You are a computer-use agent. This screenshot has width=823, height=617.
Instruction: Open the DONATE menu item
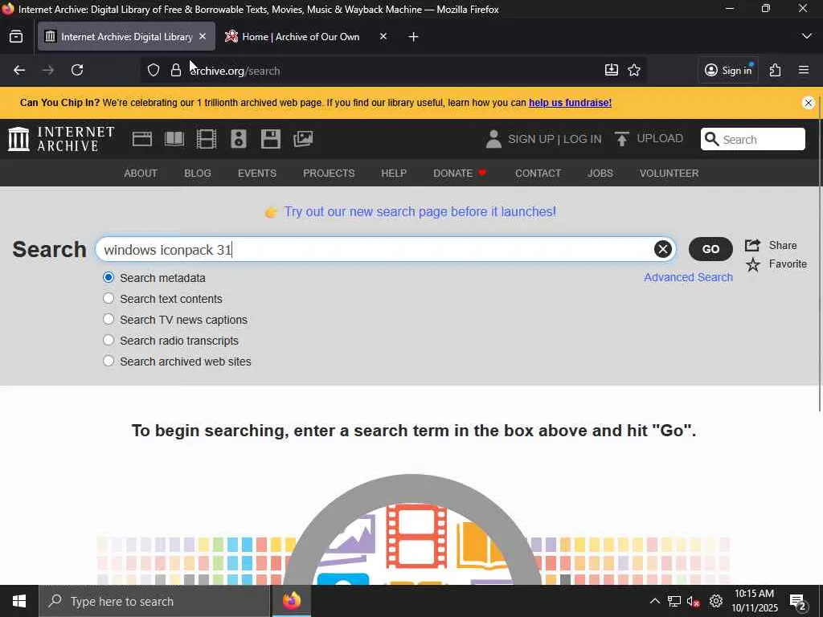(x=460, y=174)
